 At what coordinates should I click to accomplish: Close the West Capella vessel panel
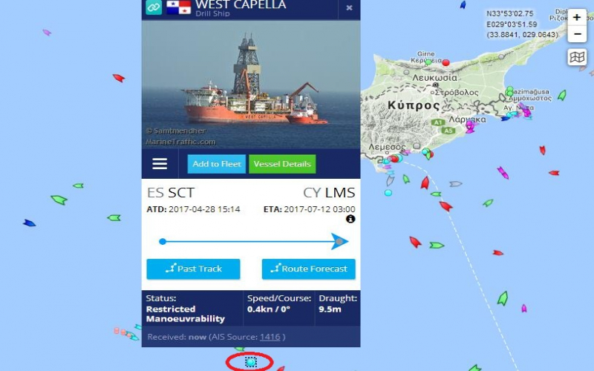pos(349,7)
